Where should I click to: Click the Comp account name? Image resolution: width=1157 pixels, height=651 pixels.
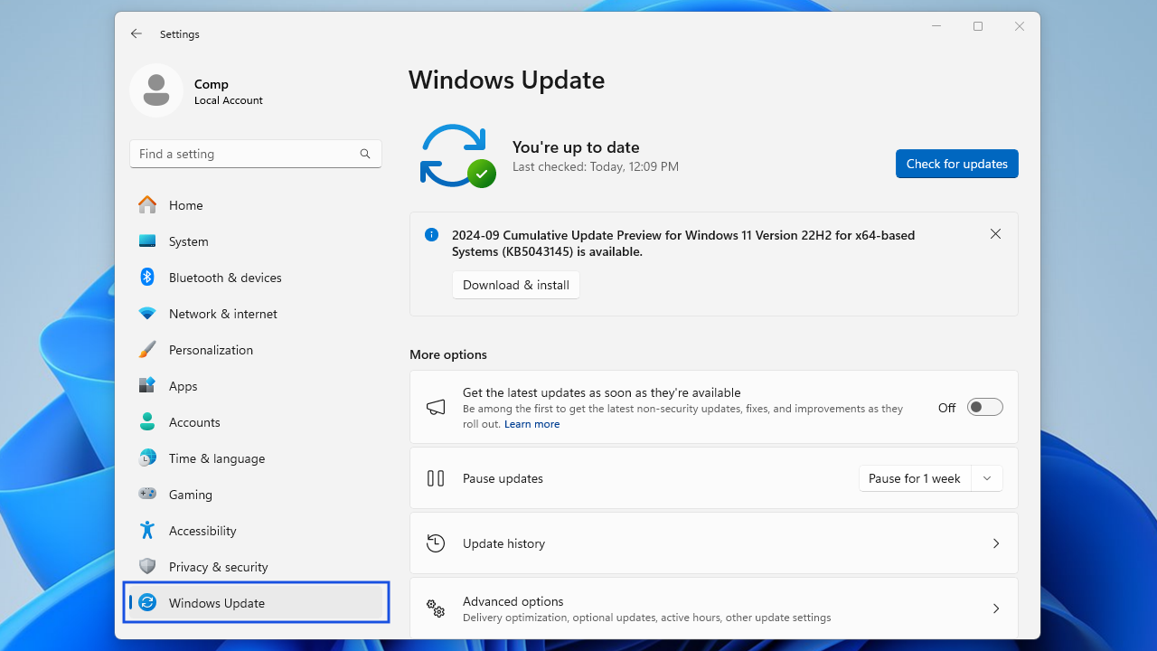pyautogui.click(x=212, y=84)
